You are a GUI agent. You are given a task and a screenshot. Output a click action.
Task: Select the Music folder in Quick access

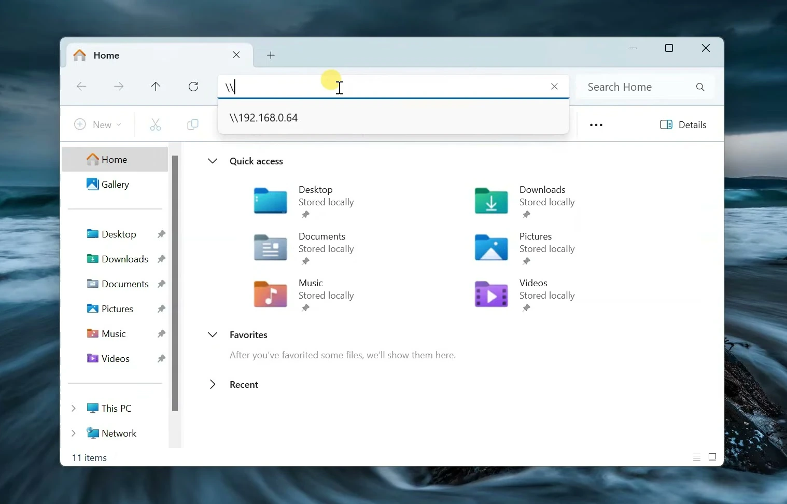pyautogui.click(x=305, y=296)
